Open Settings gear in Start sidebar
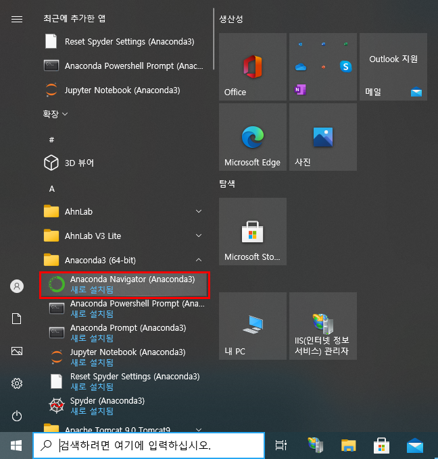The image size is (438, 459). 17,383
